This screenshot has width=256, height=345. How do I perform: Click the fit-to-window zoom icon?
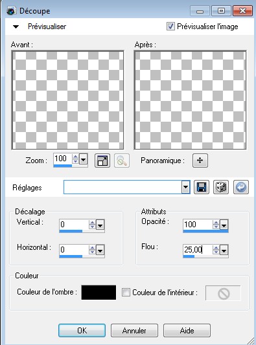[102, 161]
